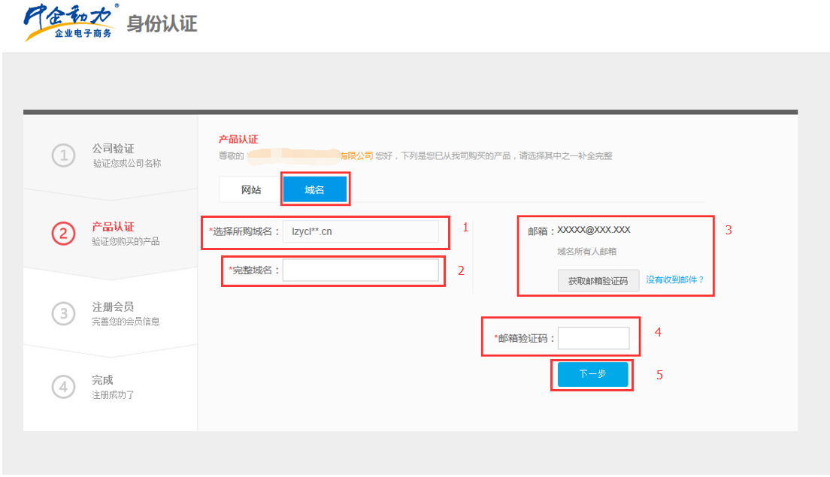Select the step 3 circle icon
This screenshot has height=477, width=830.
click(x=63, y=314)
